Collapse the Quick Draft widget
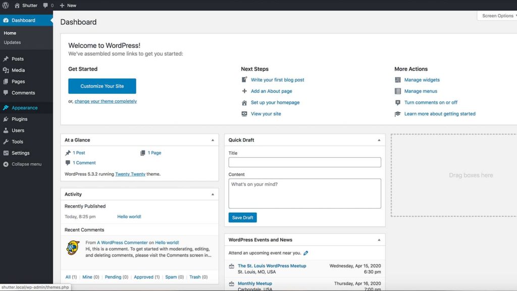This screenshot has width=517, height=291. tap(379, 140)
